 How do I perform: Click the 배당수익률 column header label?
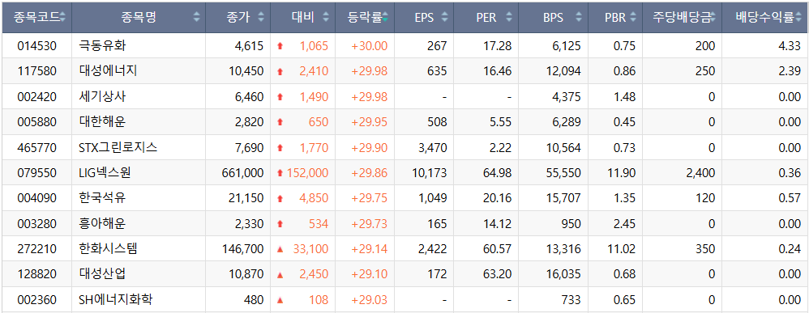765,18
